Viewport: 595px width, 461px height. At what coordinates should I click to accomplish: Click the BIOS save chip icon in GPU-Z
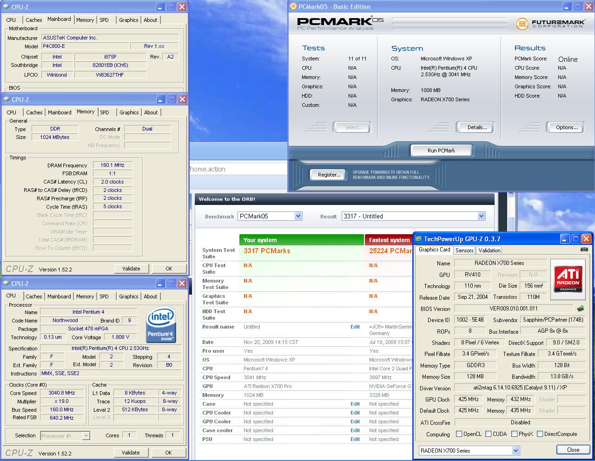click(x=581, y=308)
